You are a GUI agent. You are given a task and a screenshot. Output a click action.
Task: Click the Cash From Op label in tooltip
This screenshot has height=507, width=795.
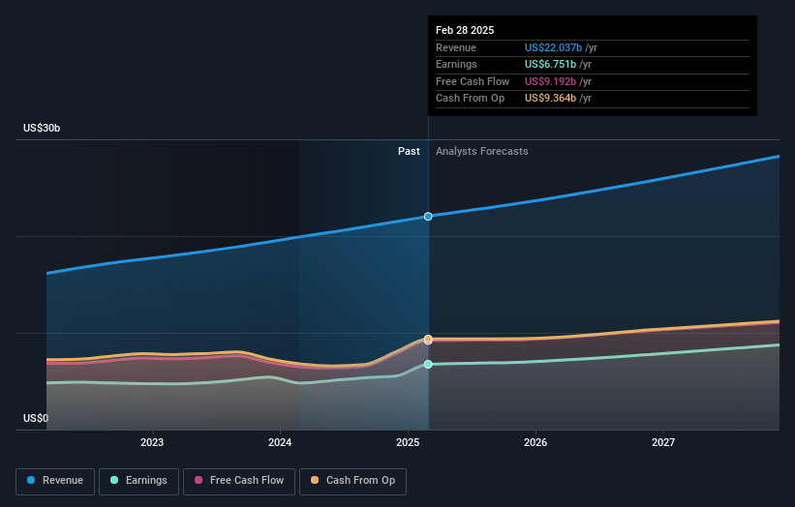(x=470, y=99)
